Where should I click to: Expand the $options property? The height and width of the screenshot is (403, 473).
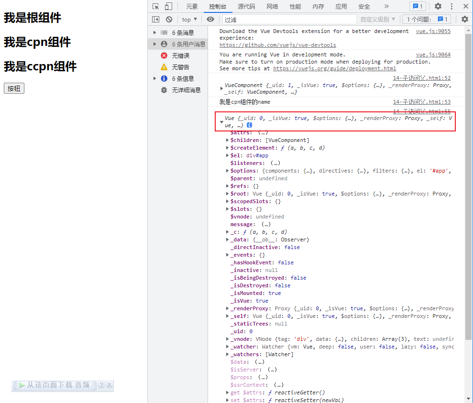[228, 171]
